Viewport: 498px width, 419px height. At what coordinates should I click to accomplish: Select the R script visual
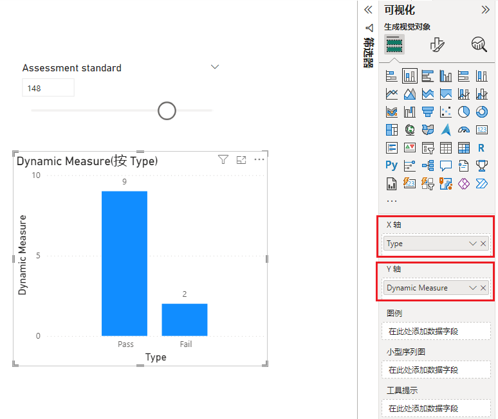[x=482, y=148]
